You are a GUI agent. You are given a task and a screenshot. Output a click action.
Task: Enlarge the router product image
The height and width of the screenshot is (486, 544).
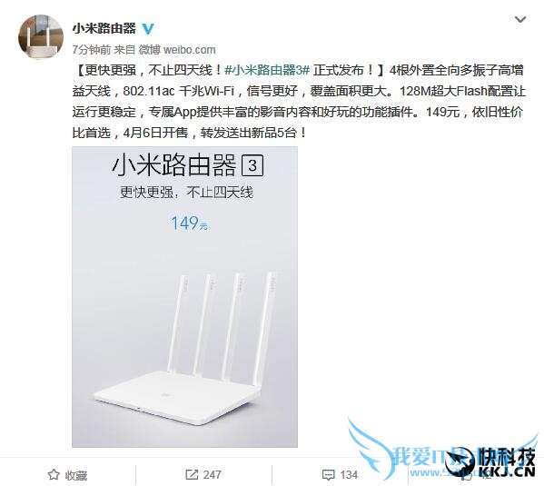[x=184, y=297]
